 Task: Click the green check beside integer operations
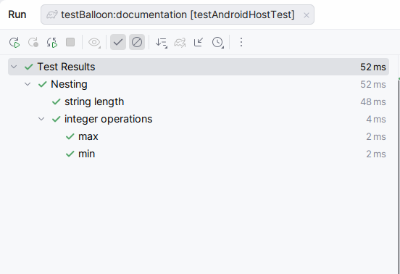coord(56,119)
